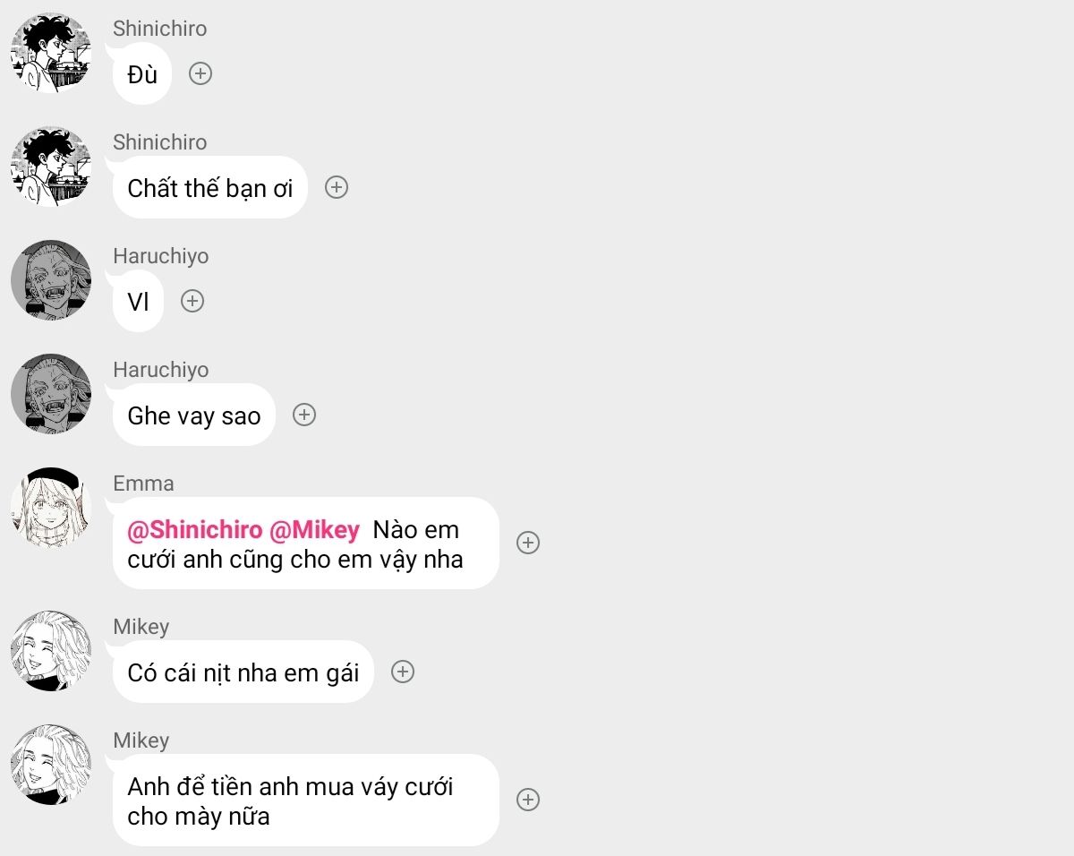The image size is (1074, 856).
Task: Click the plus icon beside "Đù" message
Action: 200,73
